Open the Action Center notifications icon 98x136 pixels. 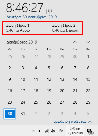(x=90, y=131)
